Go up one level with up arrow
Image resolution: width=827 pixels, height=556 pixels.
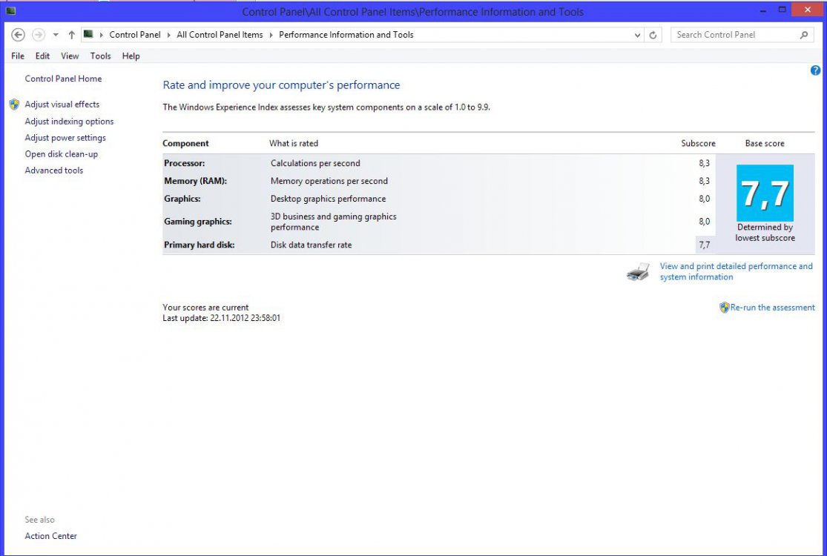(71, 35)
